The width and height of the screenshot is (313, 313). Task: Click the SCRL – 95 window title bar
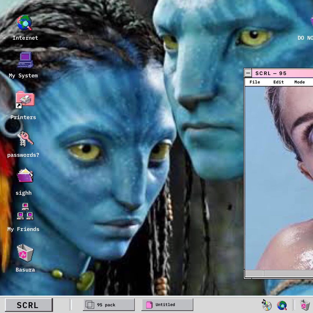tap(282, 73)
